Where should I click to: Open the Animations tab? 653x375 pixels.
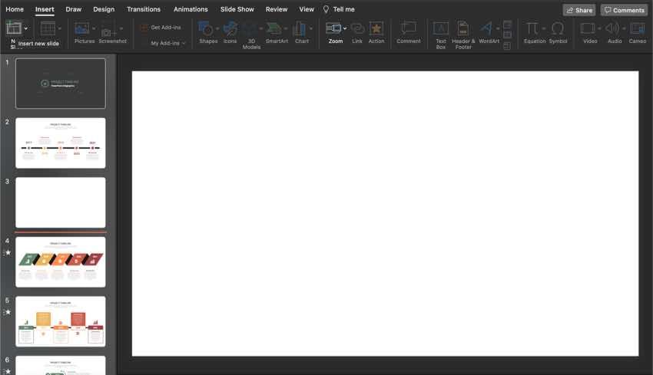191,9
